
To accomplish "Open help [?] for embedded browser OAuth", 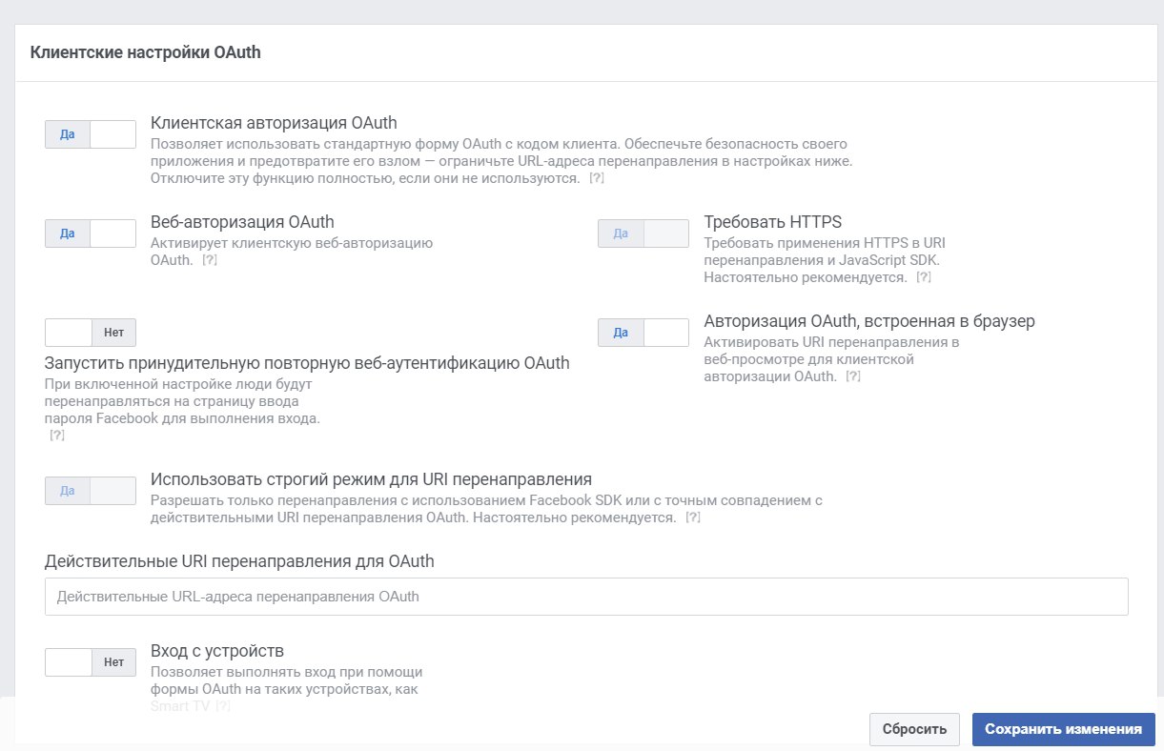I will 853,376.
